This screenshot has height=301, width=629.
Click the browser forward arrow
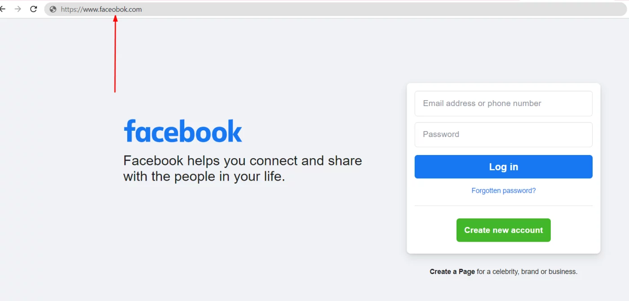pos(18,9)
